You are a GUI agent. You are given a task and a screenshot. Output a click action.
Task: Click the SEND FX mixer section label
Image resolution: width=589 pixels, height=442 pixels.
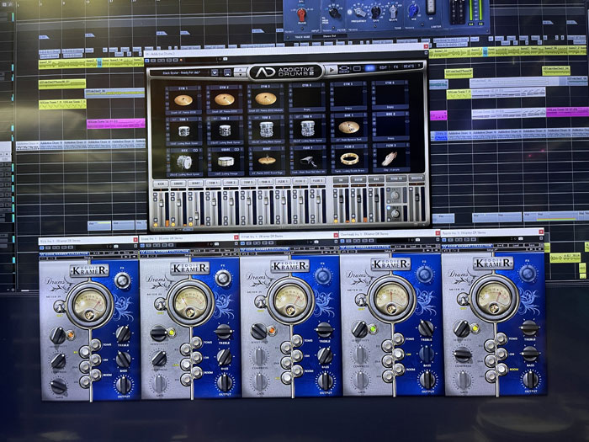tap(396, 178)
